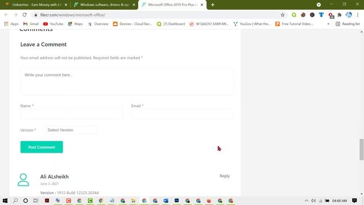
Task: Focus the Write your comment here box
Action: click(x=127, y=81)
